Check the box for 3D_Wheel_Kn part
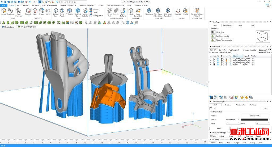The image size is (272, 147). 214,59
